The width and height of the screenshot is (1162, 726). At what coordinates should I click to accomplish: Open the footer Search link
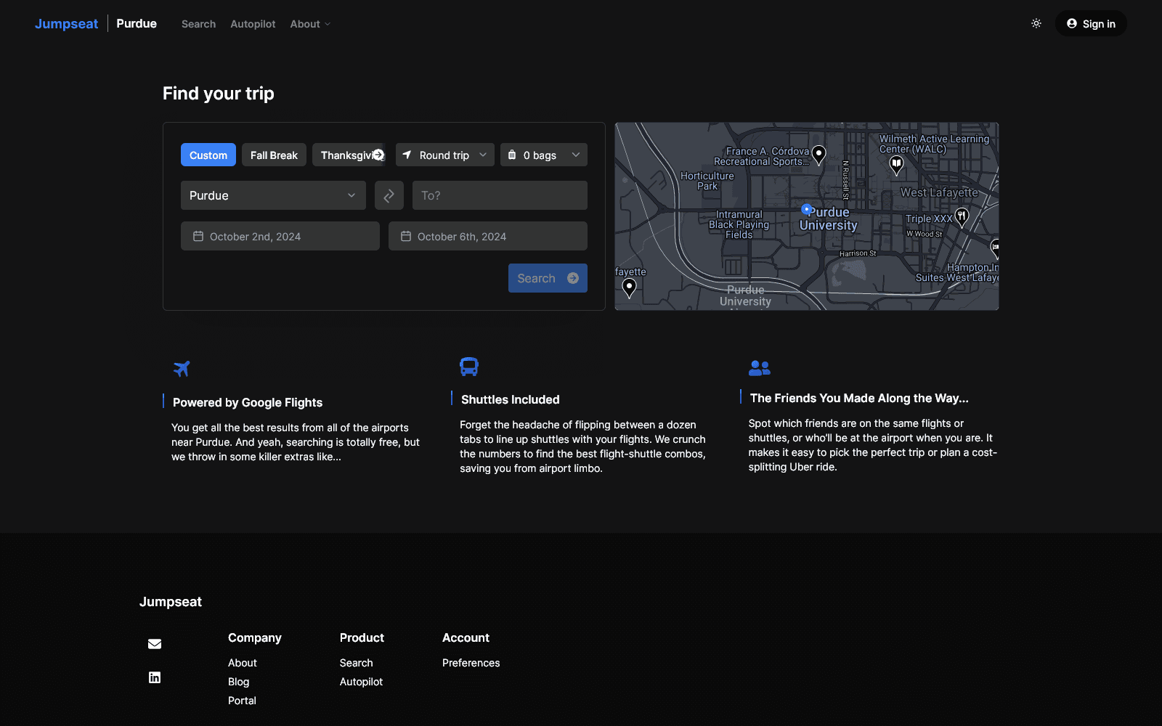[356, 663]
